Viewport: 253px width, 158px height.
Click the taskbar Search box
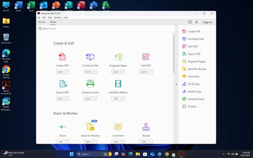point(94,154)
